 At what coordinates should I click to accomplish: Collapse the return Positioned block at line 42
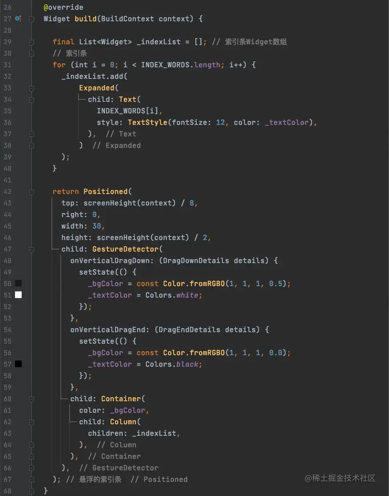tap(31, 192)
